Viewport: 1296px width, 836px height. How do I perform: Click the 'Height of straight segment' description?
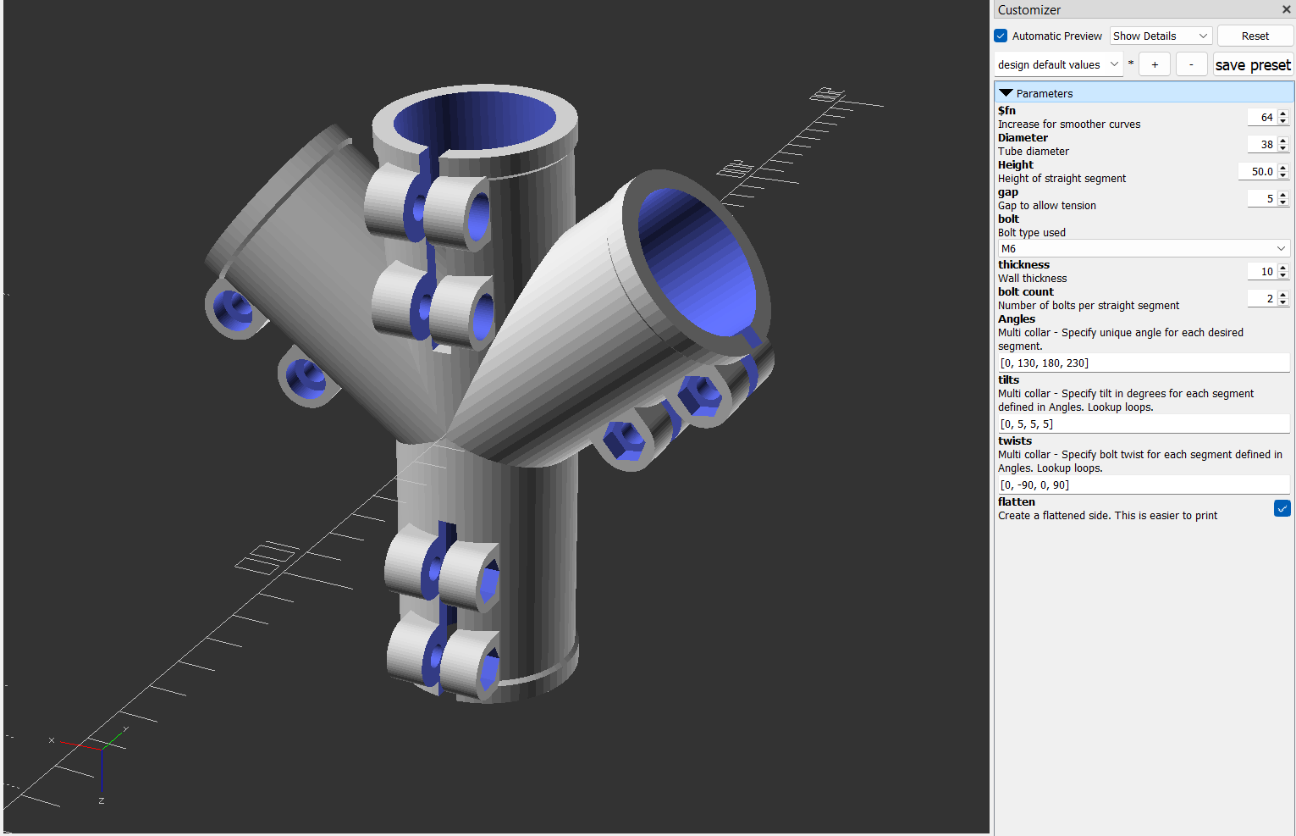pos(1062,178)
